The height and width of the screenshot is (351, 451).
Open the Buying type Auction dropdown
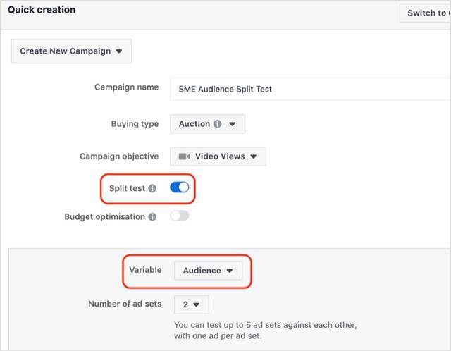point(207,124)
